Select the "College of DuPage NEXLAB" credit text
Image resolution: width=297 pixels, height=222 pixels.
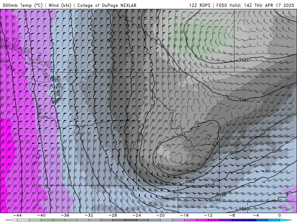click(107, 5)
